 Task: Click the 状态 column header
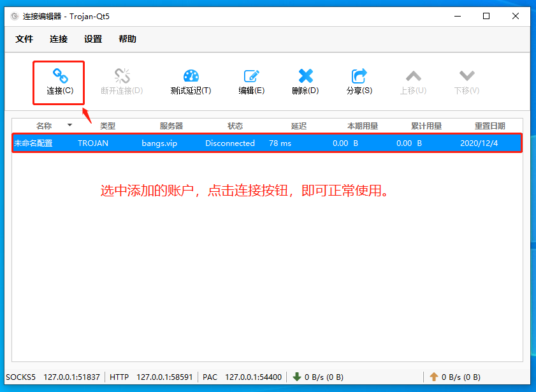(235, 126)
